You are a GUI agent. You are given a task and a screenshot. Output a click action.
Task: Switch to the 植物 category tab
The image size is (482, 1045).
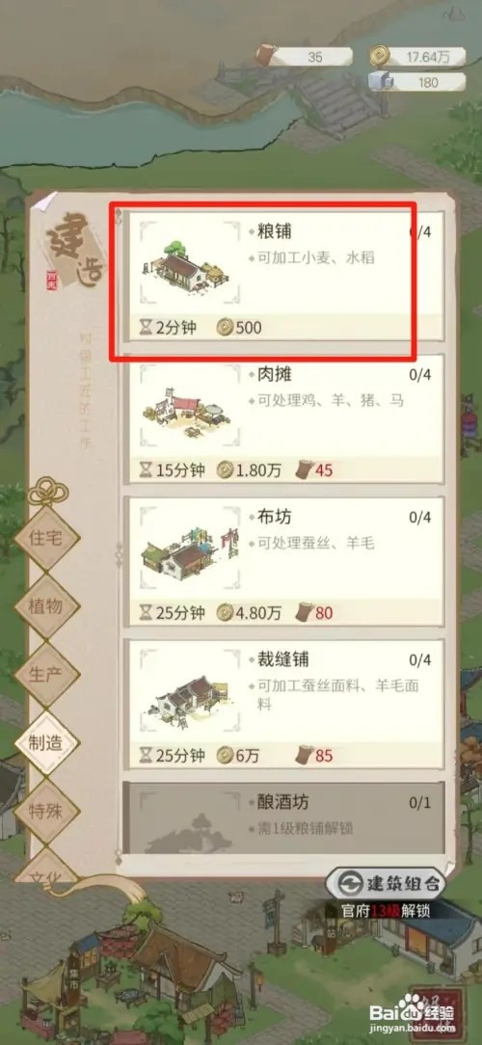point(46,605)
